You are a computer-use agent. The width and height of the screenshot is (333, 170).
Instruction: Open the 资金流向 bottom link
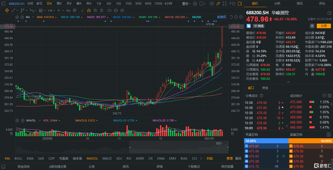pyautogui.click(x=24, y=167)
